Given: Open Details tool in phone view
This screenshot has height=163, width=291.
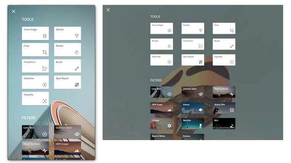Looking at the screenshot, I should [x=68, y=34].
